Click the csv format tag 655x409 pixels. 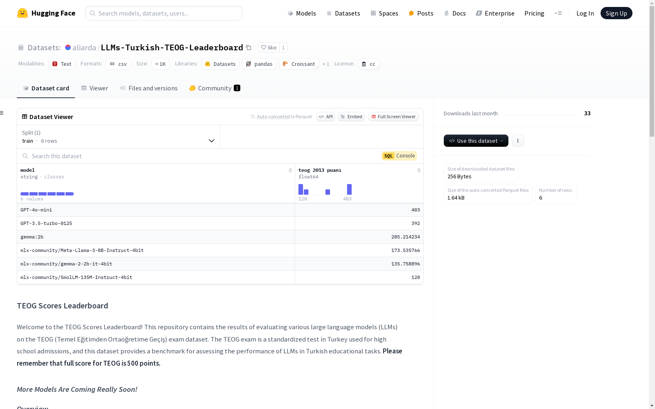[118, 64]
